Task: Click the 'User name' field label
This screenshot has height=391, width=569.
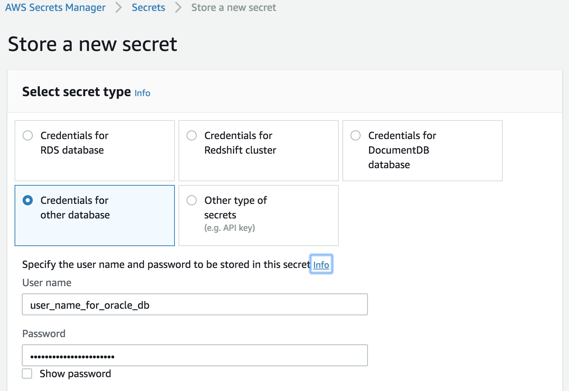Action: 47,283
